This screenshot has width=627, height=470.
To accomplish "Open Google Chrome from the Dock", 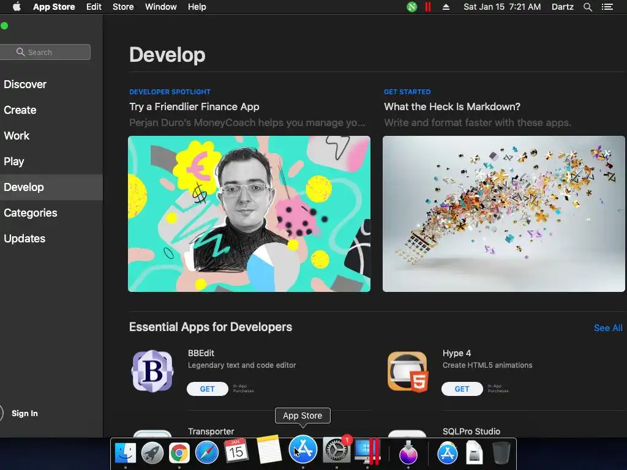I will tap(179, 453).
